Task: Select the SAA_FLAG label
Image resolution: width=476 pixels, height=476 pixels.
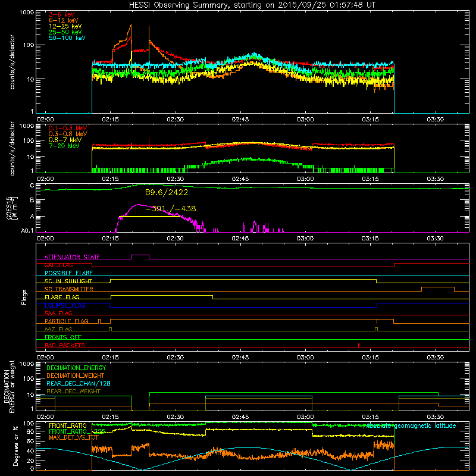Action: (x=58, y=313)
